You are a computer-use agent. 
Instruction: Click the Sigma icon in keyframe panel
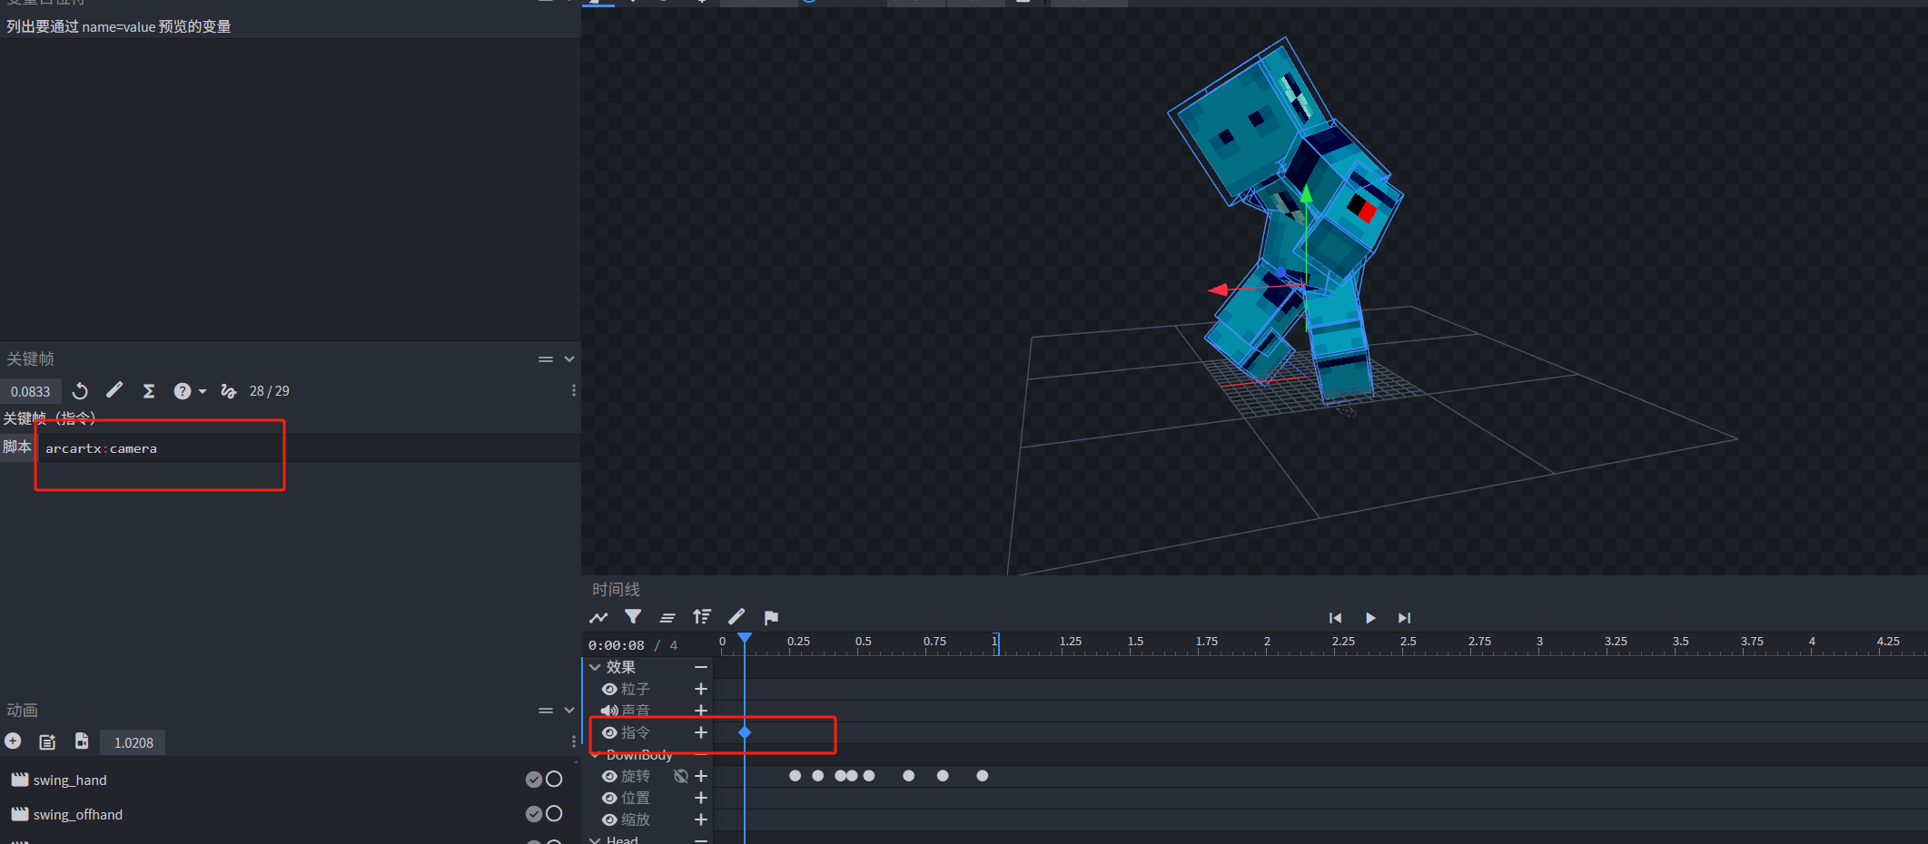149,391
